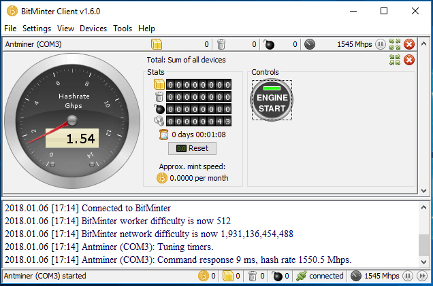
Task: Expand the Antminer (COM3) device panel
Action: (x=395, y=44)
